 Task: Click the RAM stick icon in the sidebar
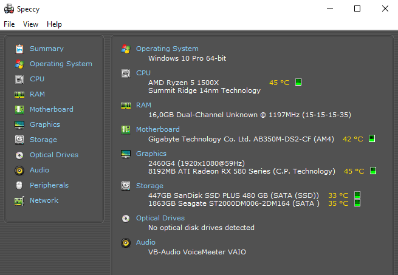tap(19, 95)
